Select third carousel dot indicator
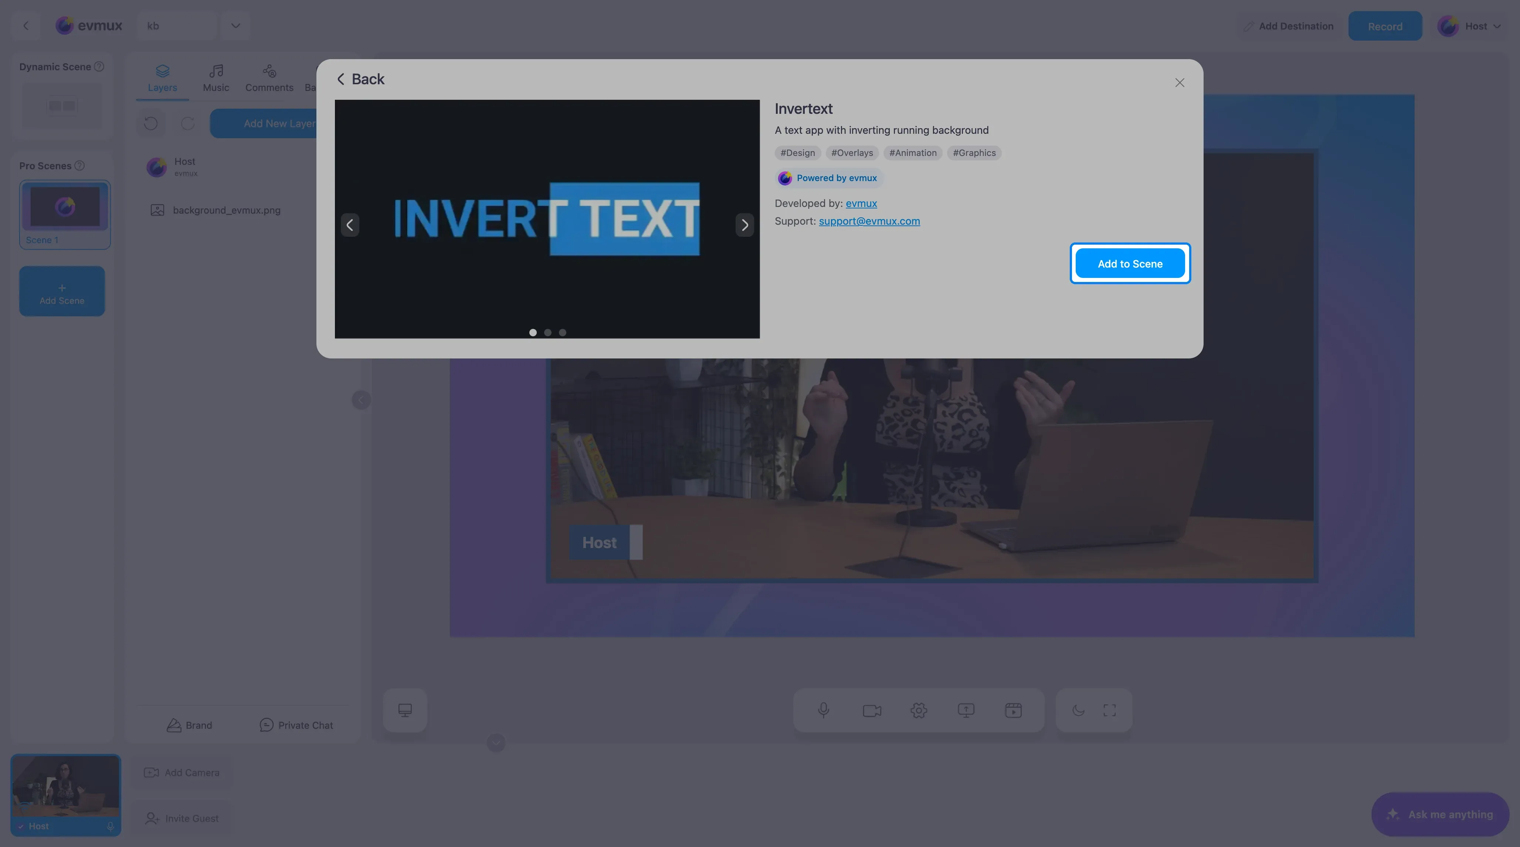 click(562, 333)
